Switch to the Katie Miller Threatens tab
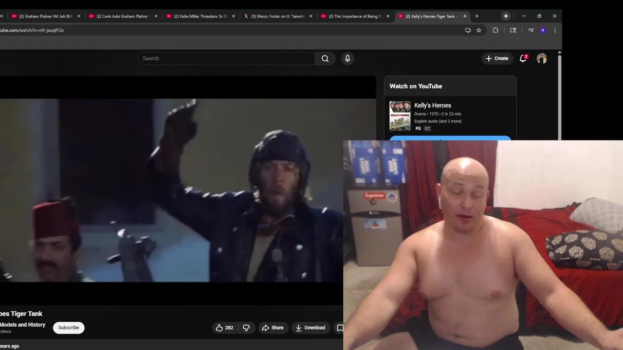 click(201, 16)
